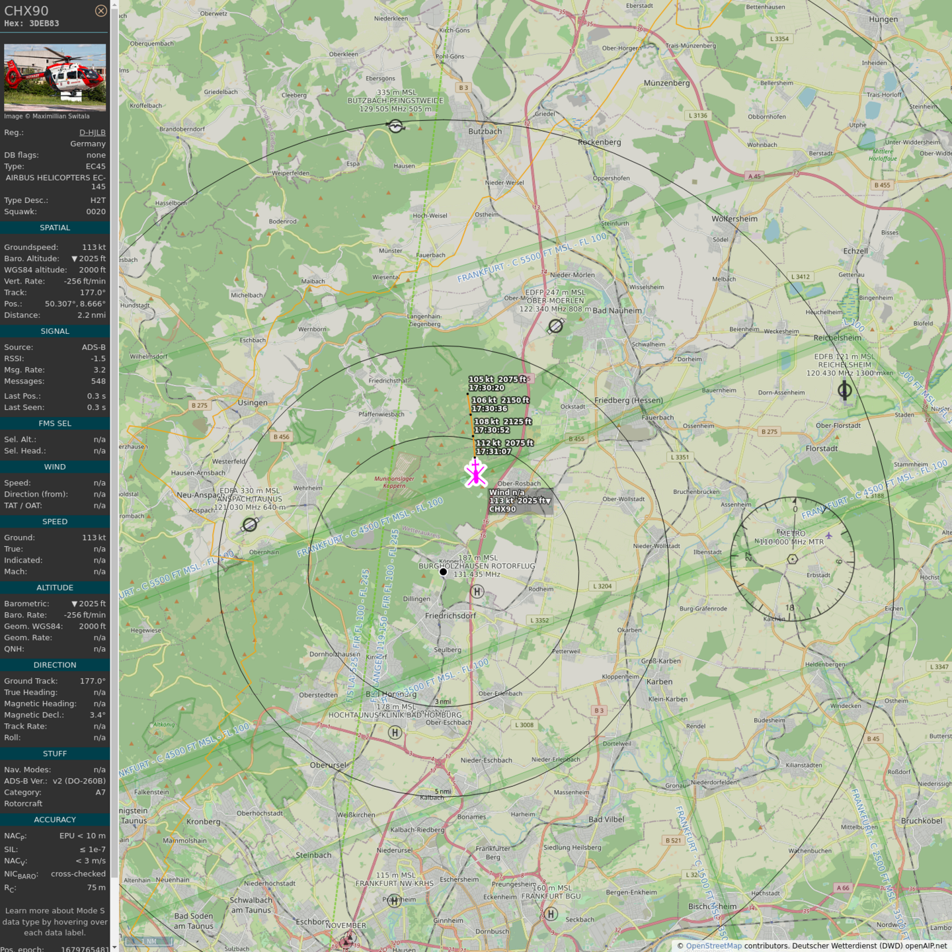
Task: Open the OpenStreetMap attribution link
Action: pos(713,946)
